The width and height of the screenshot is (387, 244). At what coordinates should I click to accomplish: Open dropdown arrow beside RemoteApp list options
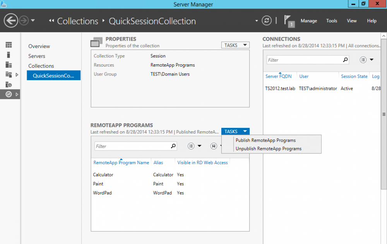(x=199, y=146)
